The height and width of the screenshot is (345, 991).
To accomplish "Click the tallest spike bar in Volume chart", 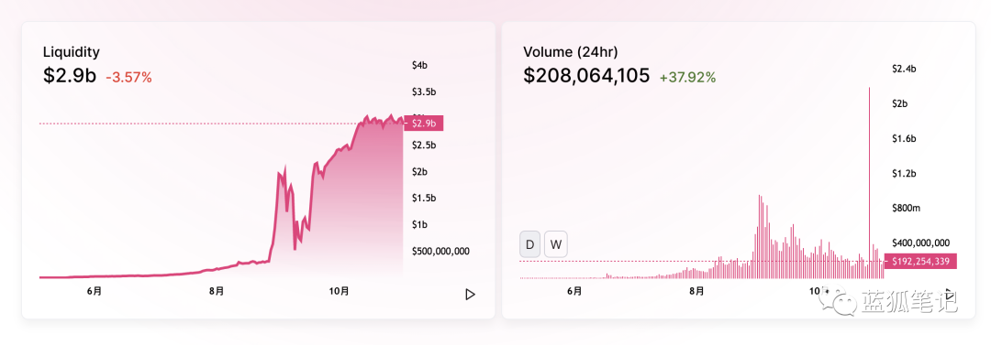I will click(x=870, y=182).
